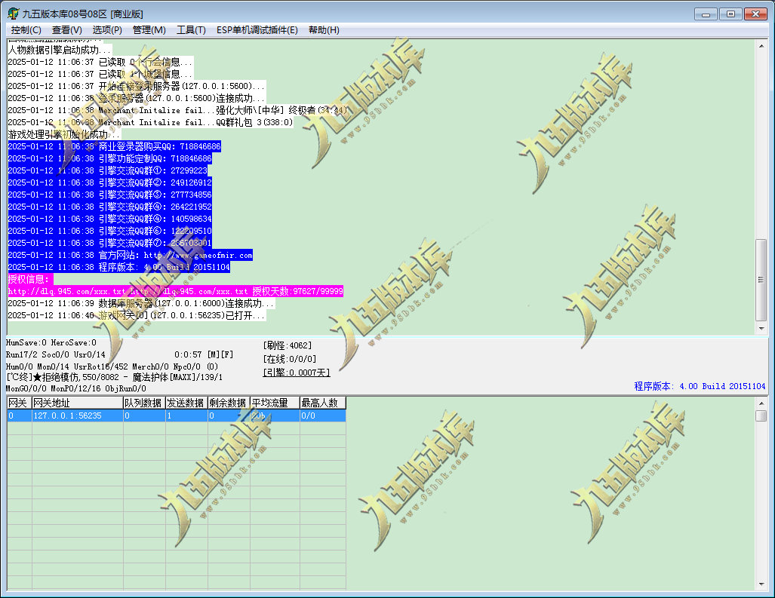The image size is (775, 598).
Task: Click gateway pane scrollbar down arrow
Action: [761, 584]
